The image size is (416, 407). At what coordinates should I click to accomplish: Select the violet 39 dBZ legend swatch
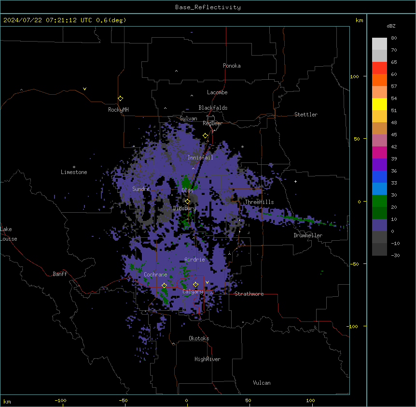pos(379,165)
